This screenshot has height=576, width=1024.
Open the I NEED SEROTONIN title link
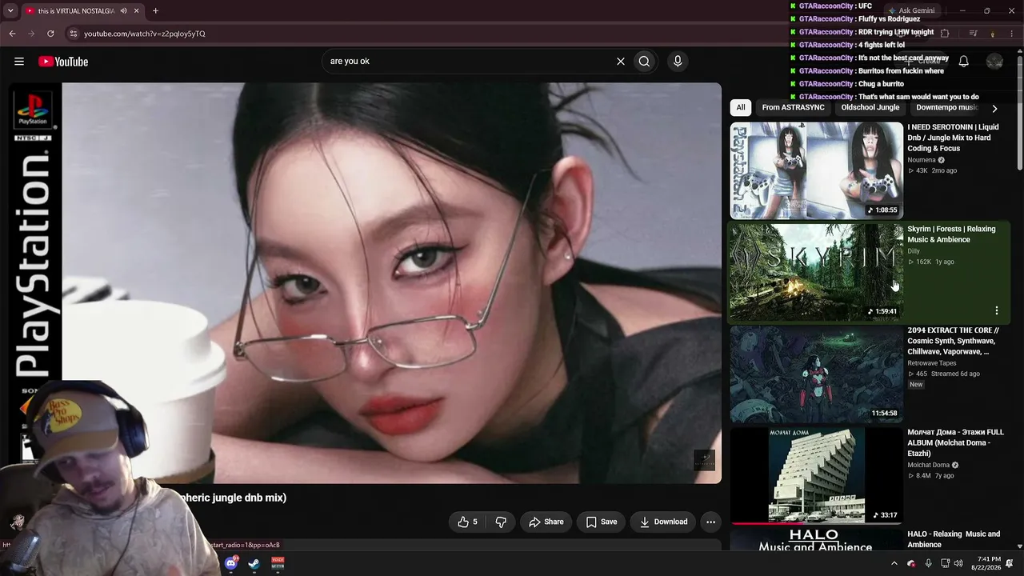click(x=953, y=138)
